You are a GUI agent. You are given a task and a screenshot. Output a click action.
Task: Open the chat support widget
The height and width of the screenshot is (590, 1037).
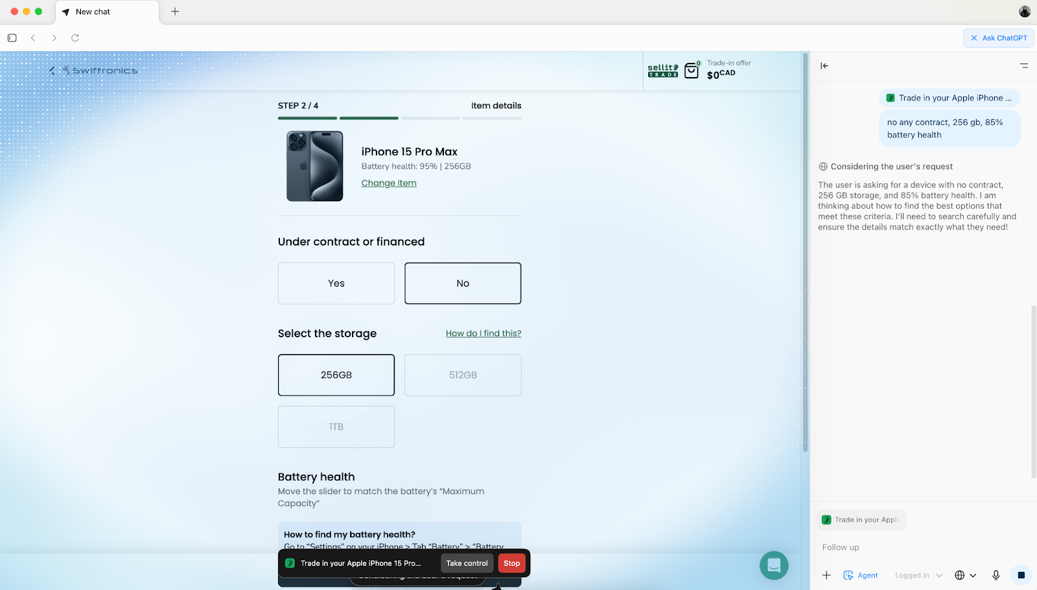click(774, 565)
